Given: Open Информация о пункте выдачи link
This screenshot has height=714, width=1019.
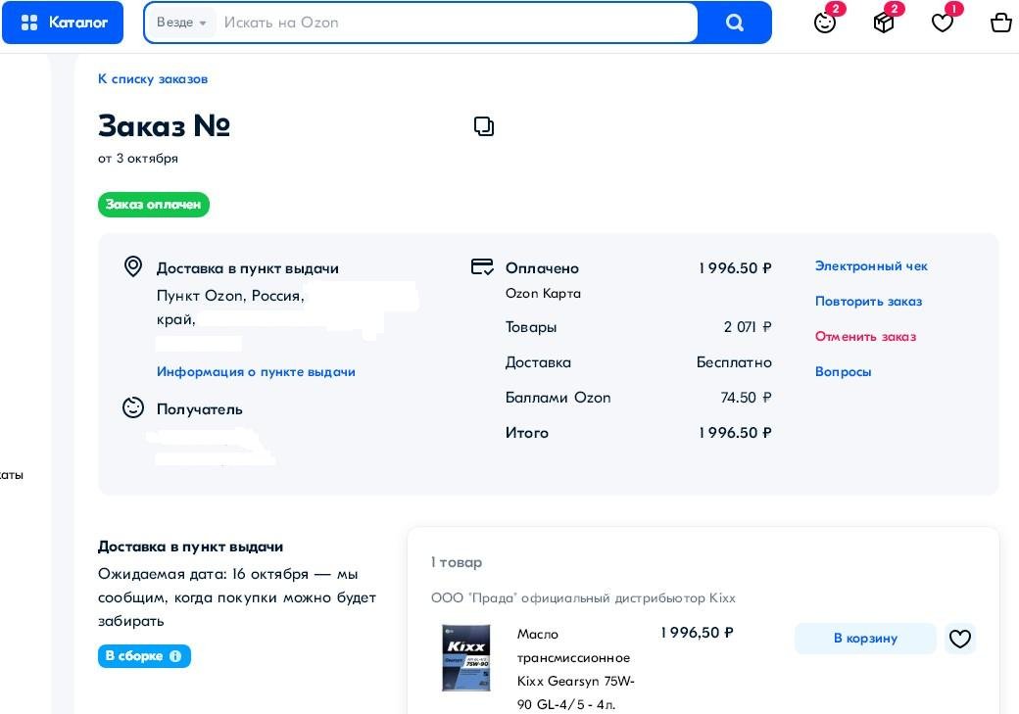Looking at the screenshot, I should (256, 371).
